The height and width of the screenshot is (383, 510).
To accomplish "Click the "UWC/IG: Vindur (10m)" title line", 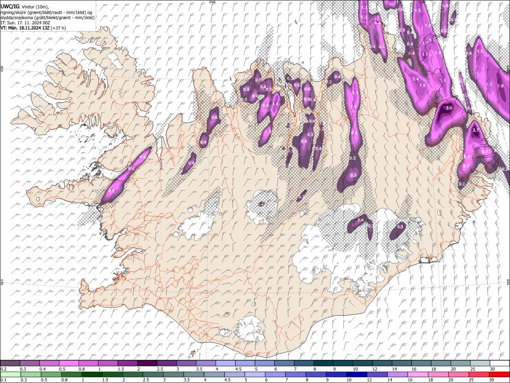I will [25, 6].
